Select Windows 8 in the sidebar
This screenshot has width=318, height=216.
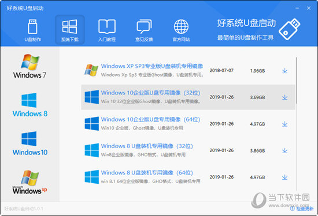(x=30, y=105)
